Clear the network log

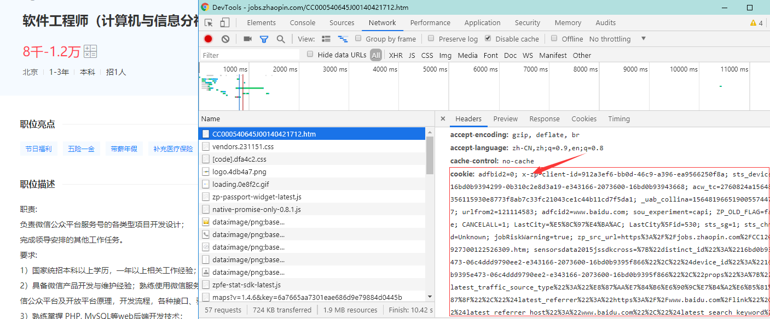(225, 39)
